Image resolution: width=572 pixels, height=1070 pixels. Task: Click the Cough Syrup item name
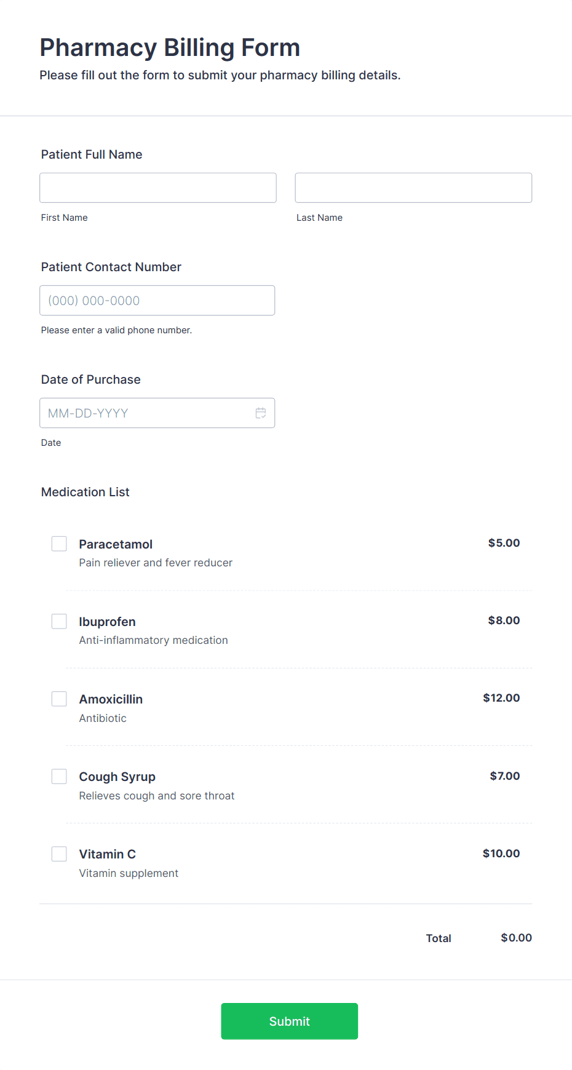117,777
